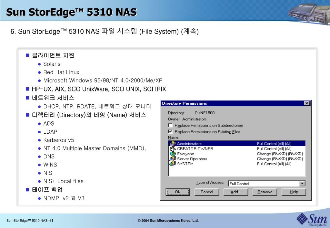Click the 테이프 백업 heading

click(47, 190)
